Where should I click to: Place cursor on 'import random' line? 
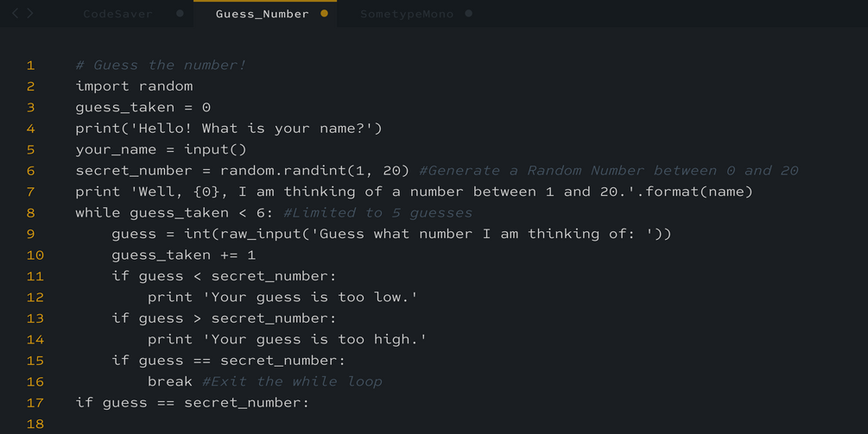134,86
